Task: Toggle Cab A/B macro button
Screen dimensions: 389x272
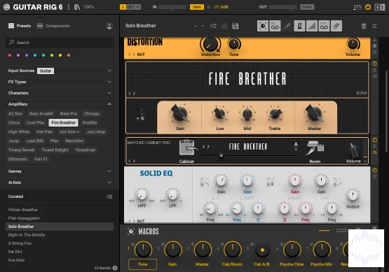Action: coord(262,250)
